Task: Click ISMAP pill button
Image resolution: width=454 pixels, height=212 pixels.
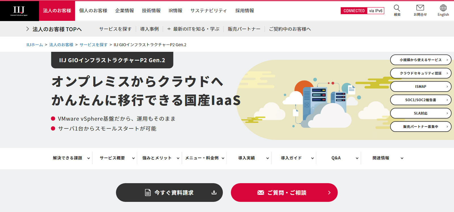Action: [x=421, y=86]
